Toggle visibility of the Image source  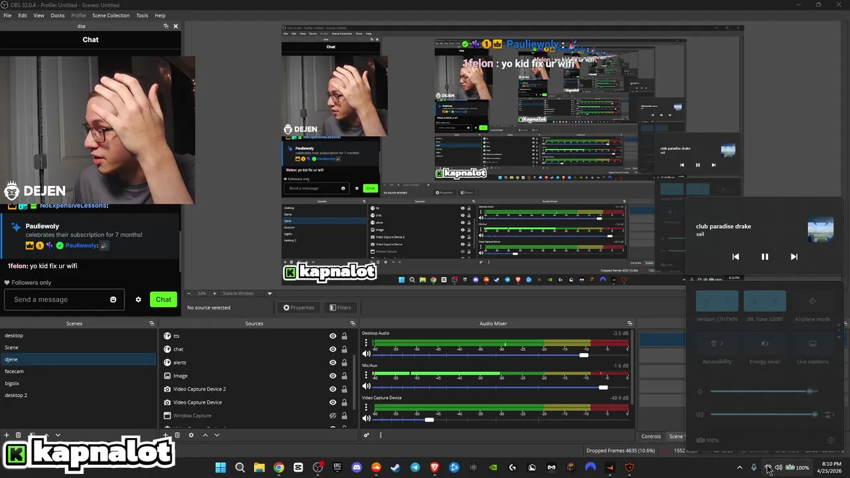click(333, 376)
